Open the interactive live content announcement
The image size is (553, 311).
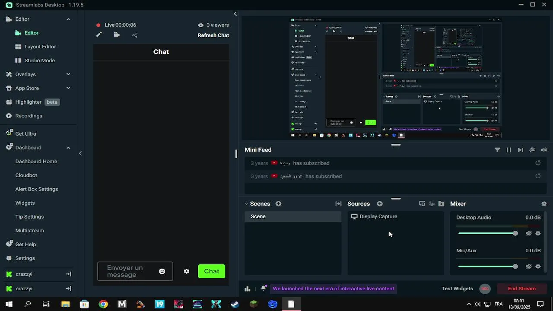point(333,289)
